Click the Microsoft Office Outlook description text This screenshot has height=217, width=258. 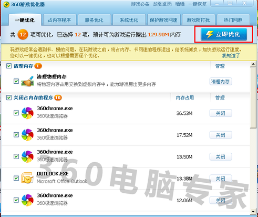pos(61,181)
